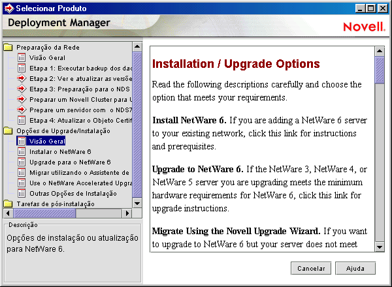
Task: Click the document icon beside Etapa 4
Action: [x=22, y=120]
